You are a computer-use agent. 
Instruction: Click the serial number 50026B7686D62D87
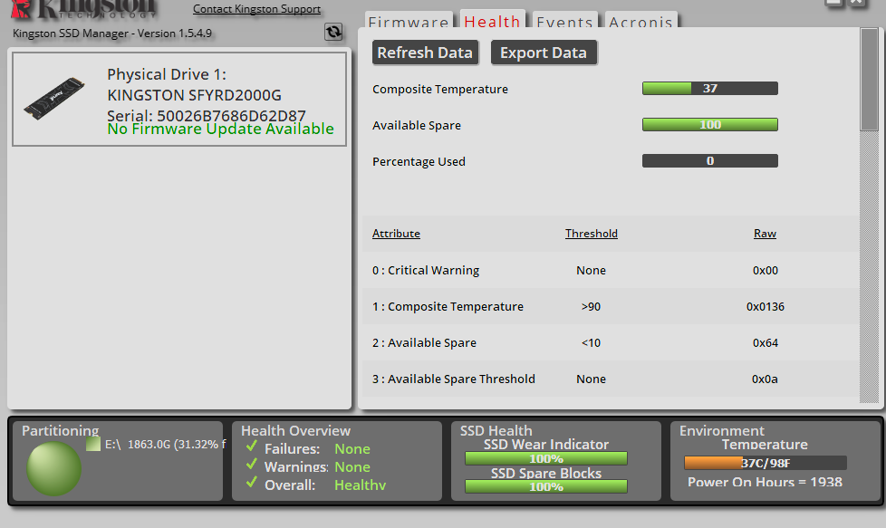point(231,115)
